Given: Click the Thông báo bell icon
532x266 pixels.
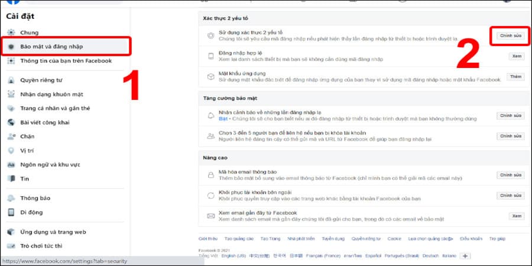Looking at the screenshot, I should click(x=11, y=198).
